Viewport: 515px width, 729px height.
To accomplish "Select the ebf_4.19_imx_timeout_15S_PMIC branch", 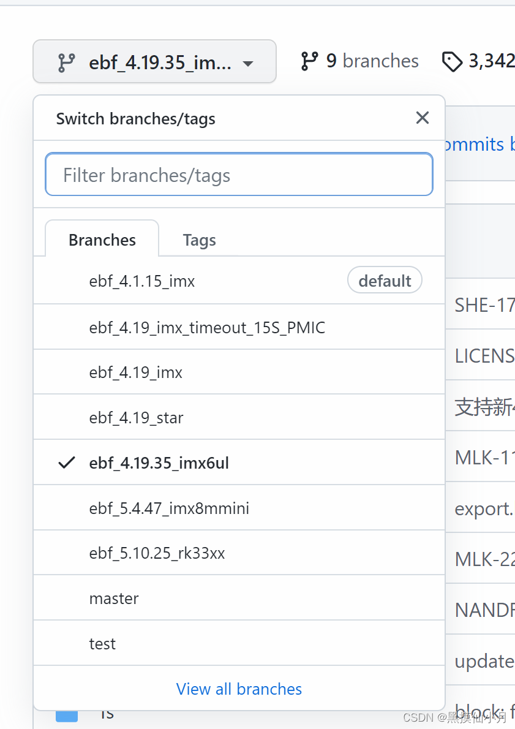I will click(x=207, y=327).
